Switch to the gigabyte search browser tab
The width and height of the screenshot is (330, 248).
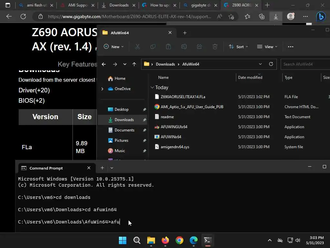tap(200, 5)
